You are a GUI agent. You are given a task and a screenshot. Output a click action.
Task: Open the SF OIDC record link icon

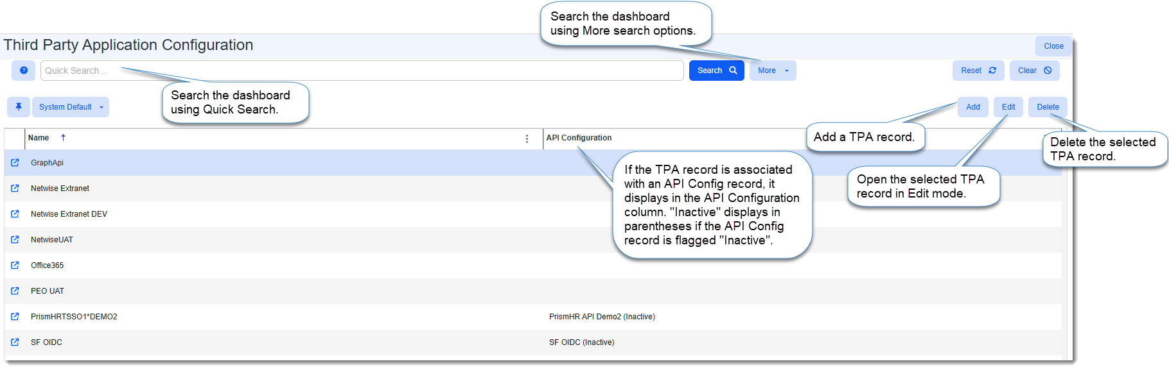coord(15,342)
